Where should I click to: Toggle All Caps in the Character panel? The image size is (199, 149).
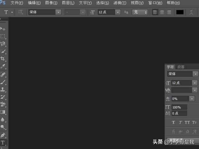click(187, 122)
